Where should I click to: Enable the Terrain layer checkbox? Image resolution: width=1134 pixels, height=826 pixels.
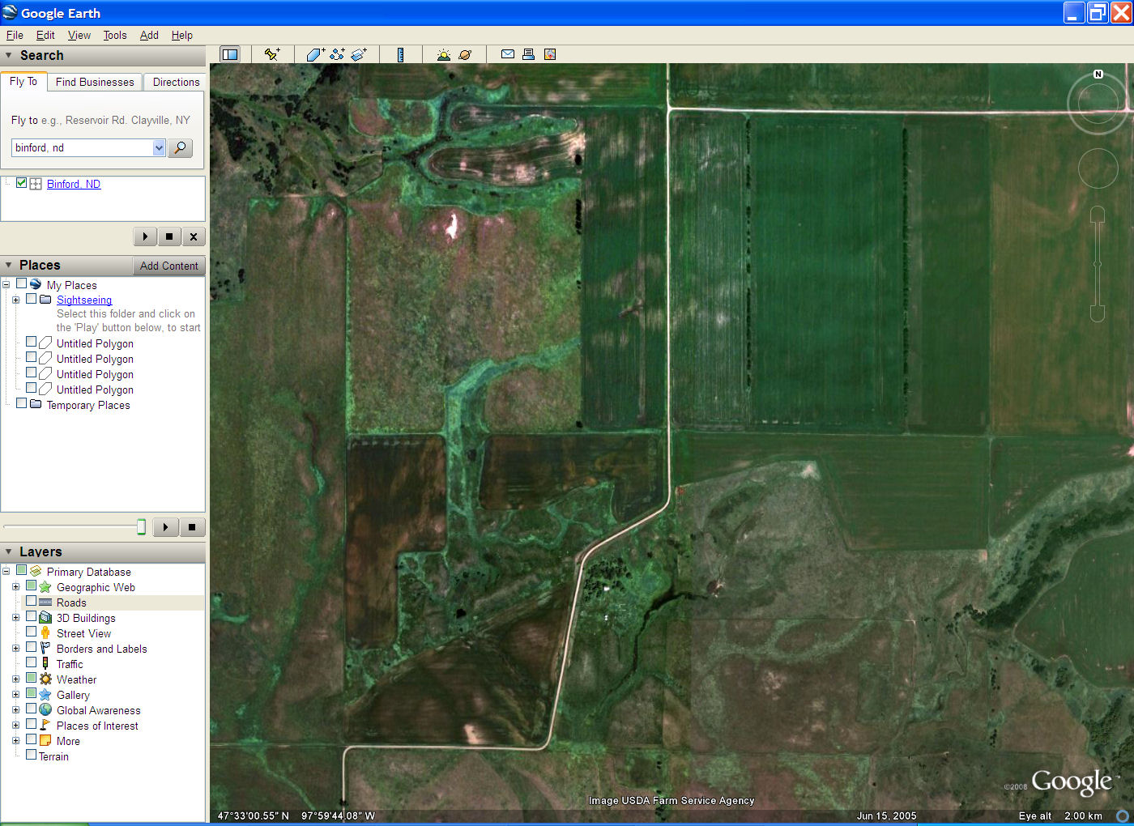[x=31, y=755]
